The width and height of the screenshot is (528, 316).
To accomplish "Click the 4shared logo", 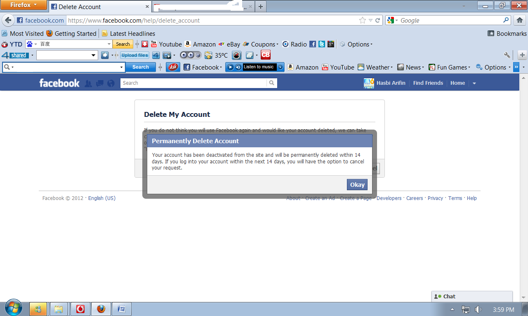I will [x=15, y=55].
